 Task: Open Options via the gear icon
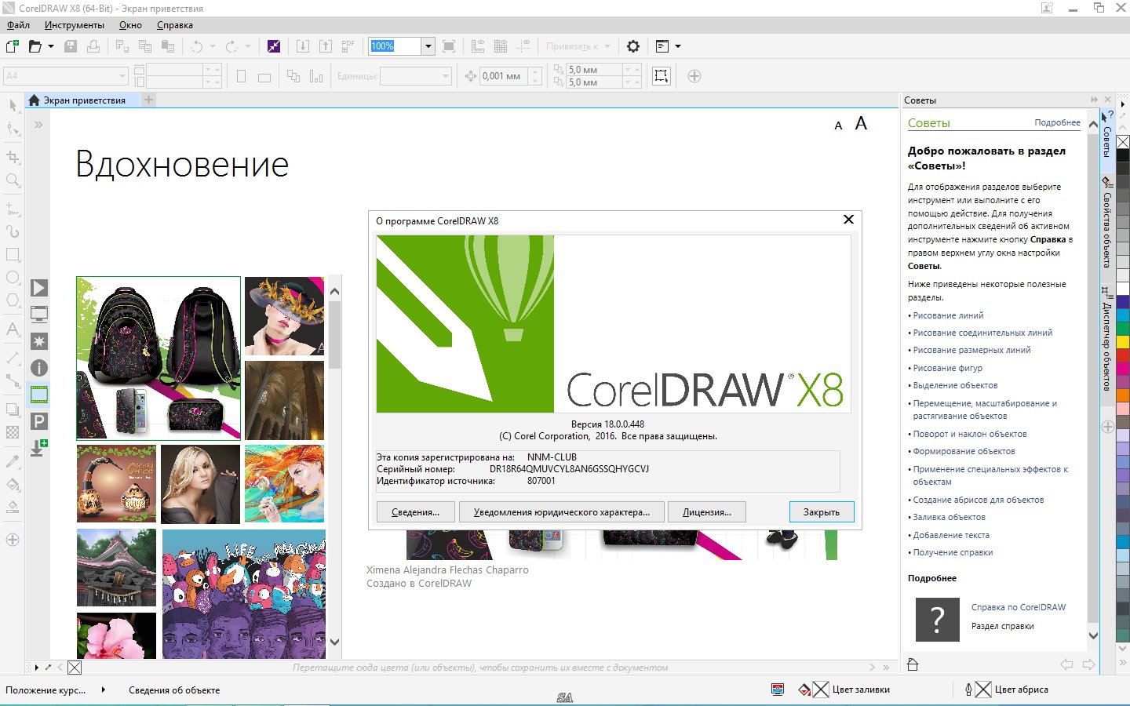pos(633,46)
